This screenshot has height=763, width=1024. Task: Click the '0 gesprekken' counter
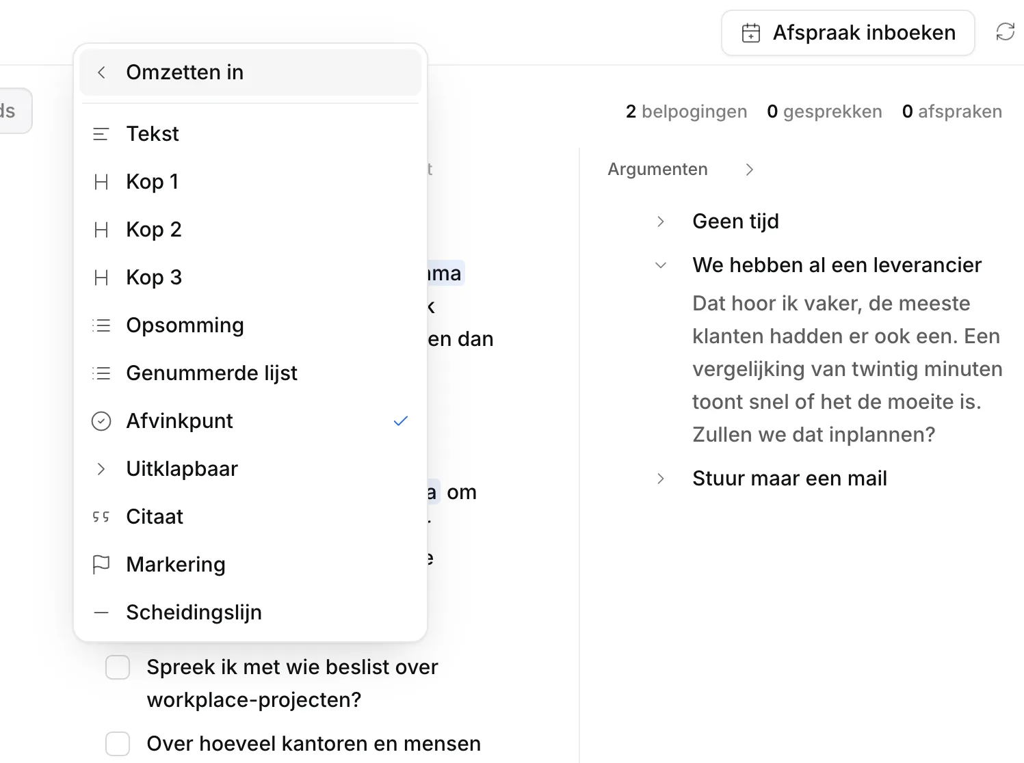[x=824, y=111]
